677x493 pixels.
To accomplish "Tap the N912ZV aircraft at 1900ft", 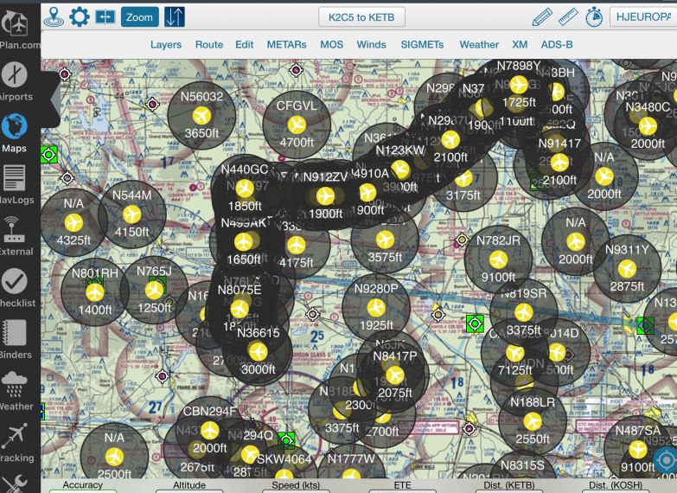I will (325, 195).
